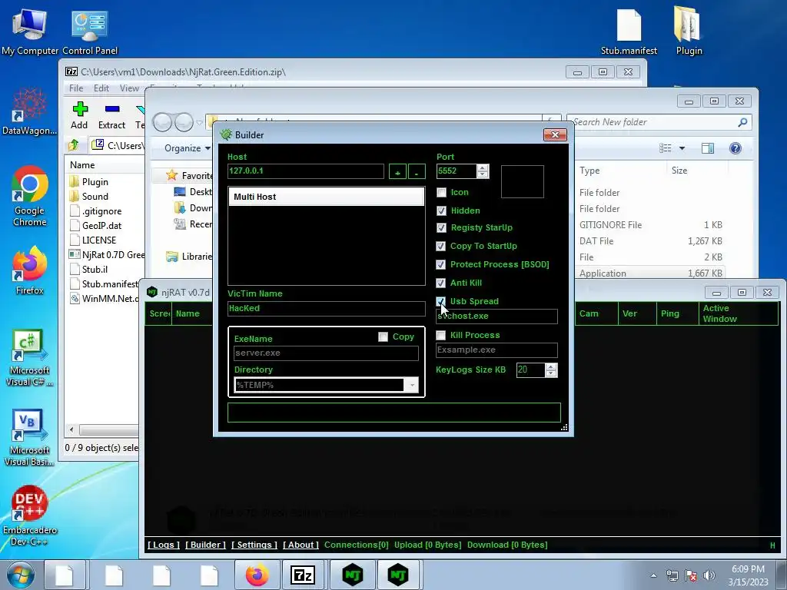This screenshot has height=590, width=787.
Task: Open 7-Zip from the taskbar
Action: coord(303,575)
